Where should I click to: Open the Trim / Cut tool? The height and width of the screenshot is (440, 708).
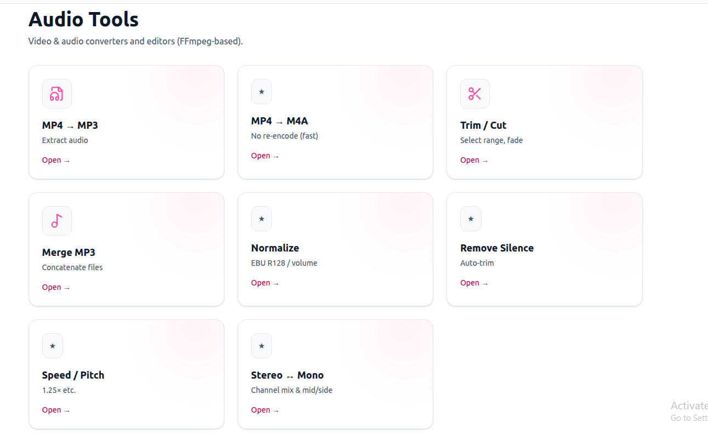pos(474,159)
